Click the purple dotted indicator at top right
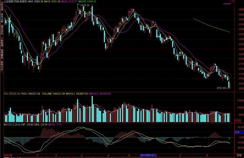Image resolution: width=244 pixels, height=158 pixels. tap(227, 4)
